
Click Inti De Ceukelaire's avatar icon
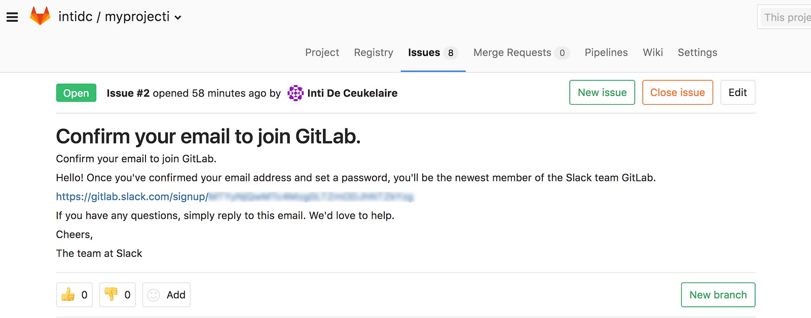pos(296,93)
